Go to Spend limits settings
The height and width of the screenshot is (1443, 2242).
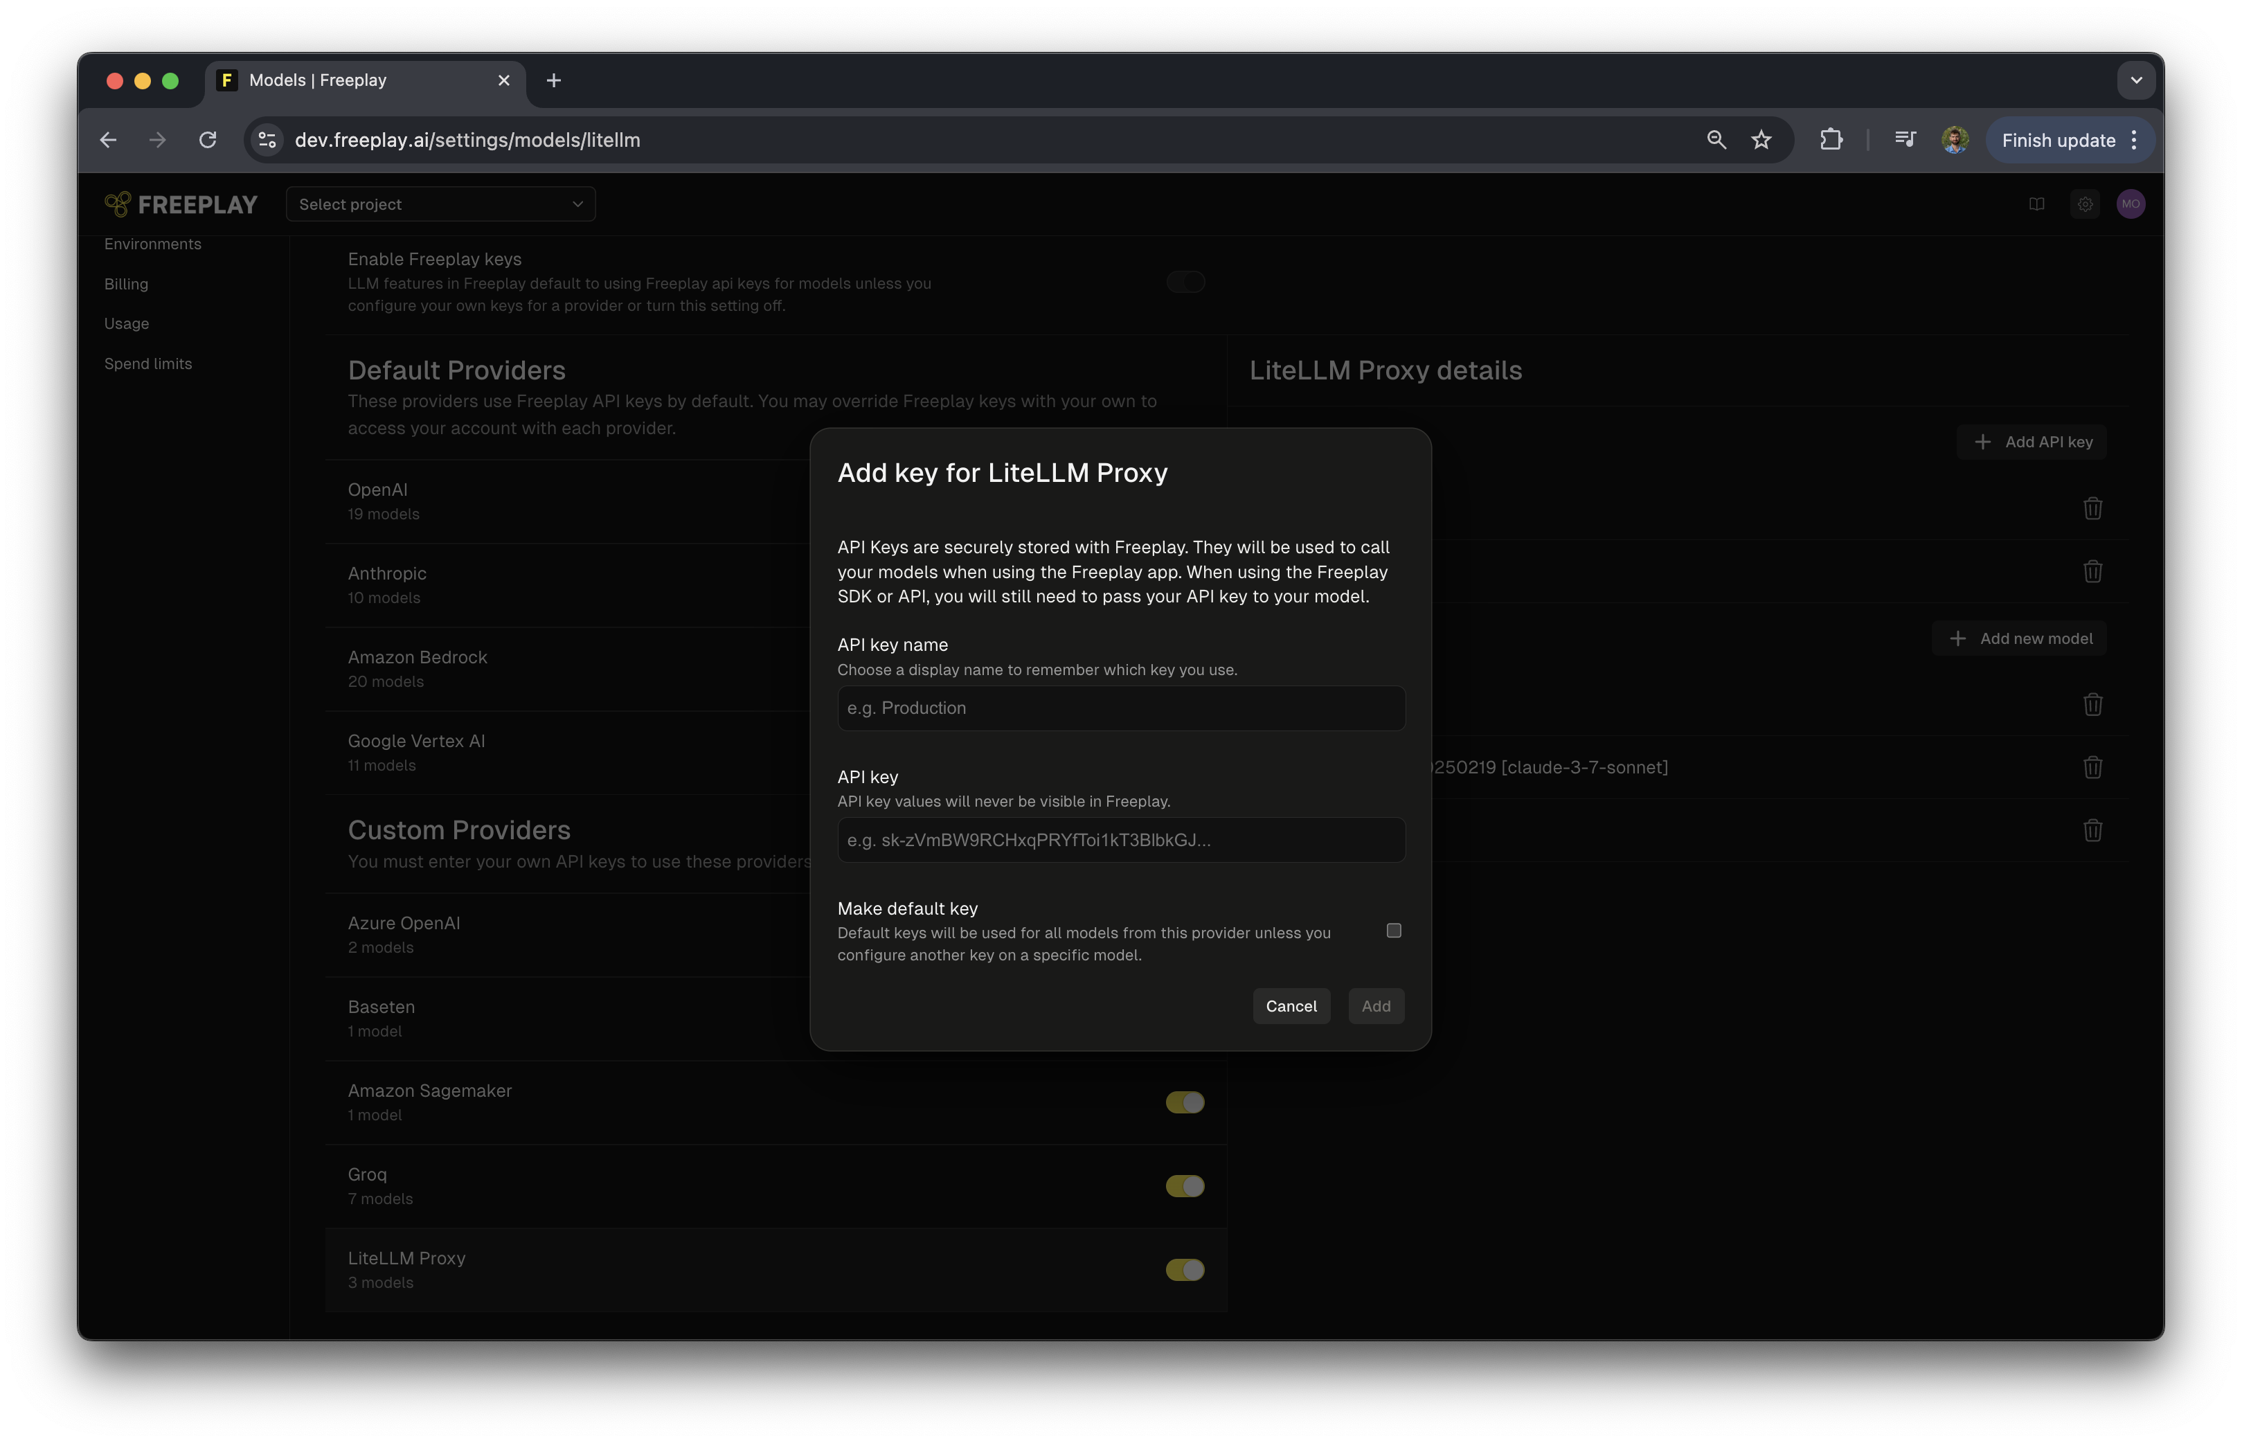coord(148,364)
